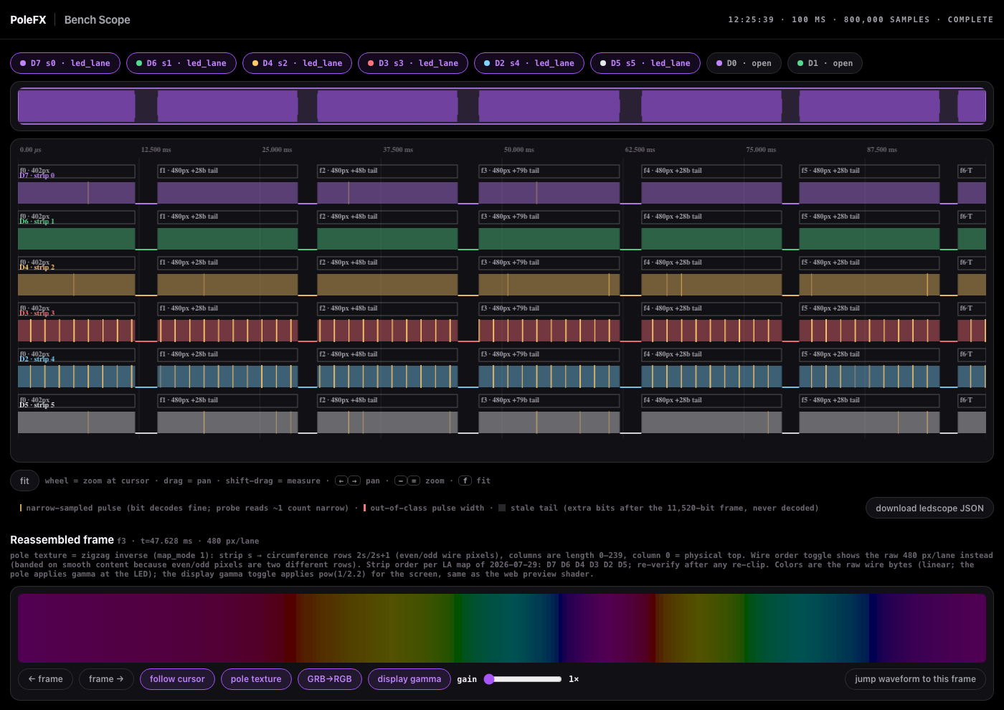The image size is (1004, 710).
Task: Toggle the D2 s4 led_lane channel chip
Action: click(x=529, y=63)
